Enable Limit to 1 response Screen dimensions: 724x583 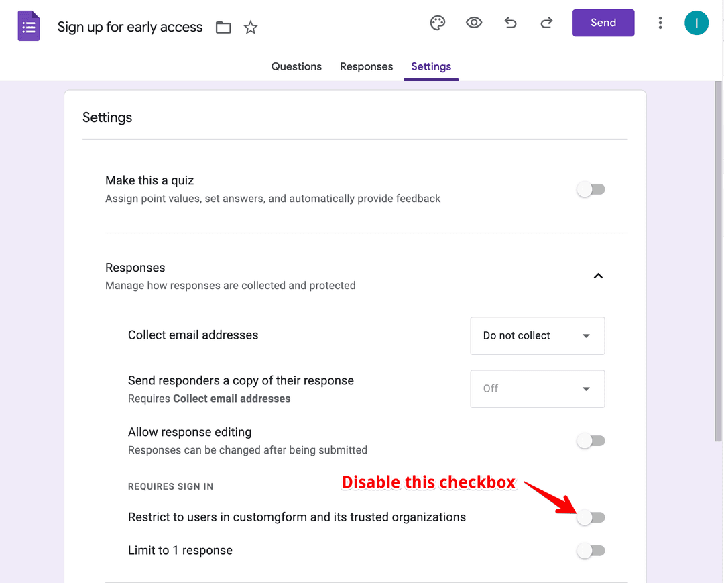(x=591, y=550)
